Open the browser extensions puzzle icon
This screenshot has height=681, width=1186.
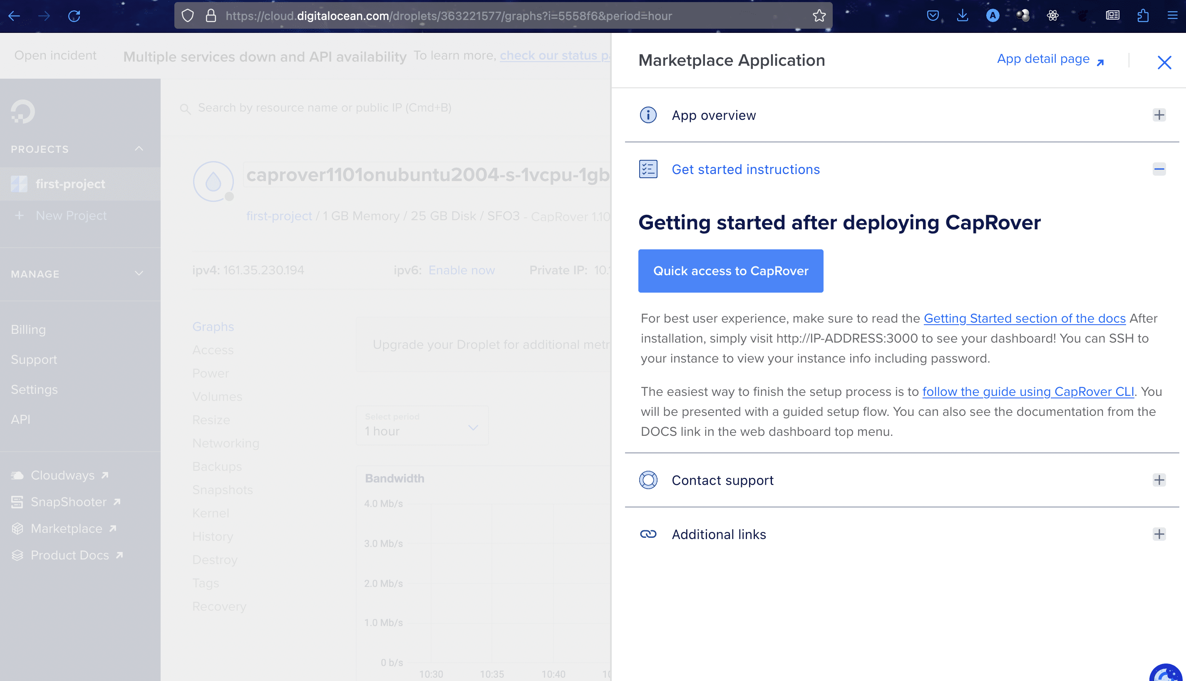1143,16
